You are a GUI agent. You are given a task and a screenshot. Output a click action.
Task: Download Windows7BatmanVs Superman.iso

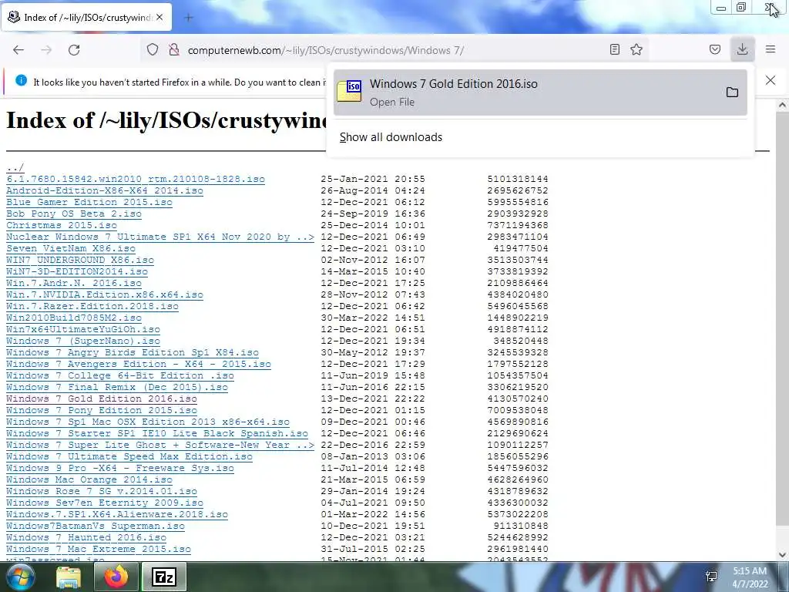click(x=96, y=526)
